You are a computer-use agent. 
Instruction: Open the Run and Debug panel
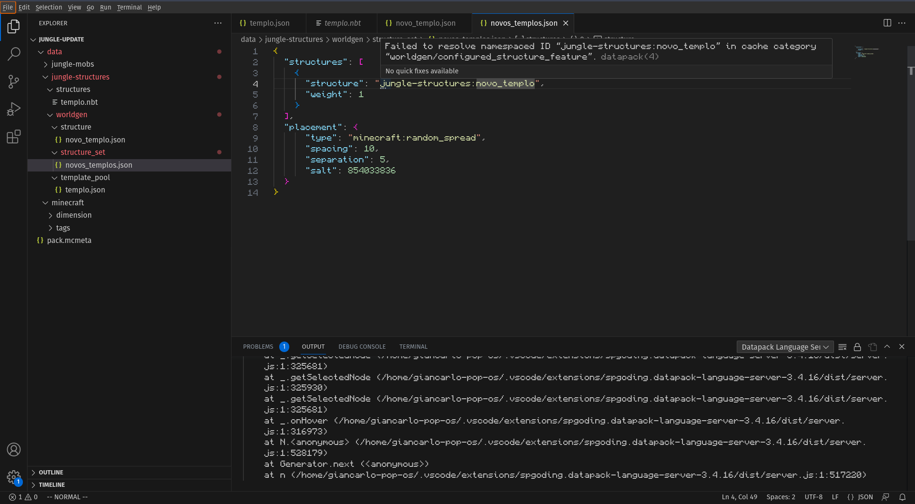click(14, 109)
